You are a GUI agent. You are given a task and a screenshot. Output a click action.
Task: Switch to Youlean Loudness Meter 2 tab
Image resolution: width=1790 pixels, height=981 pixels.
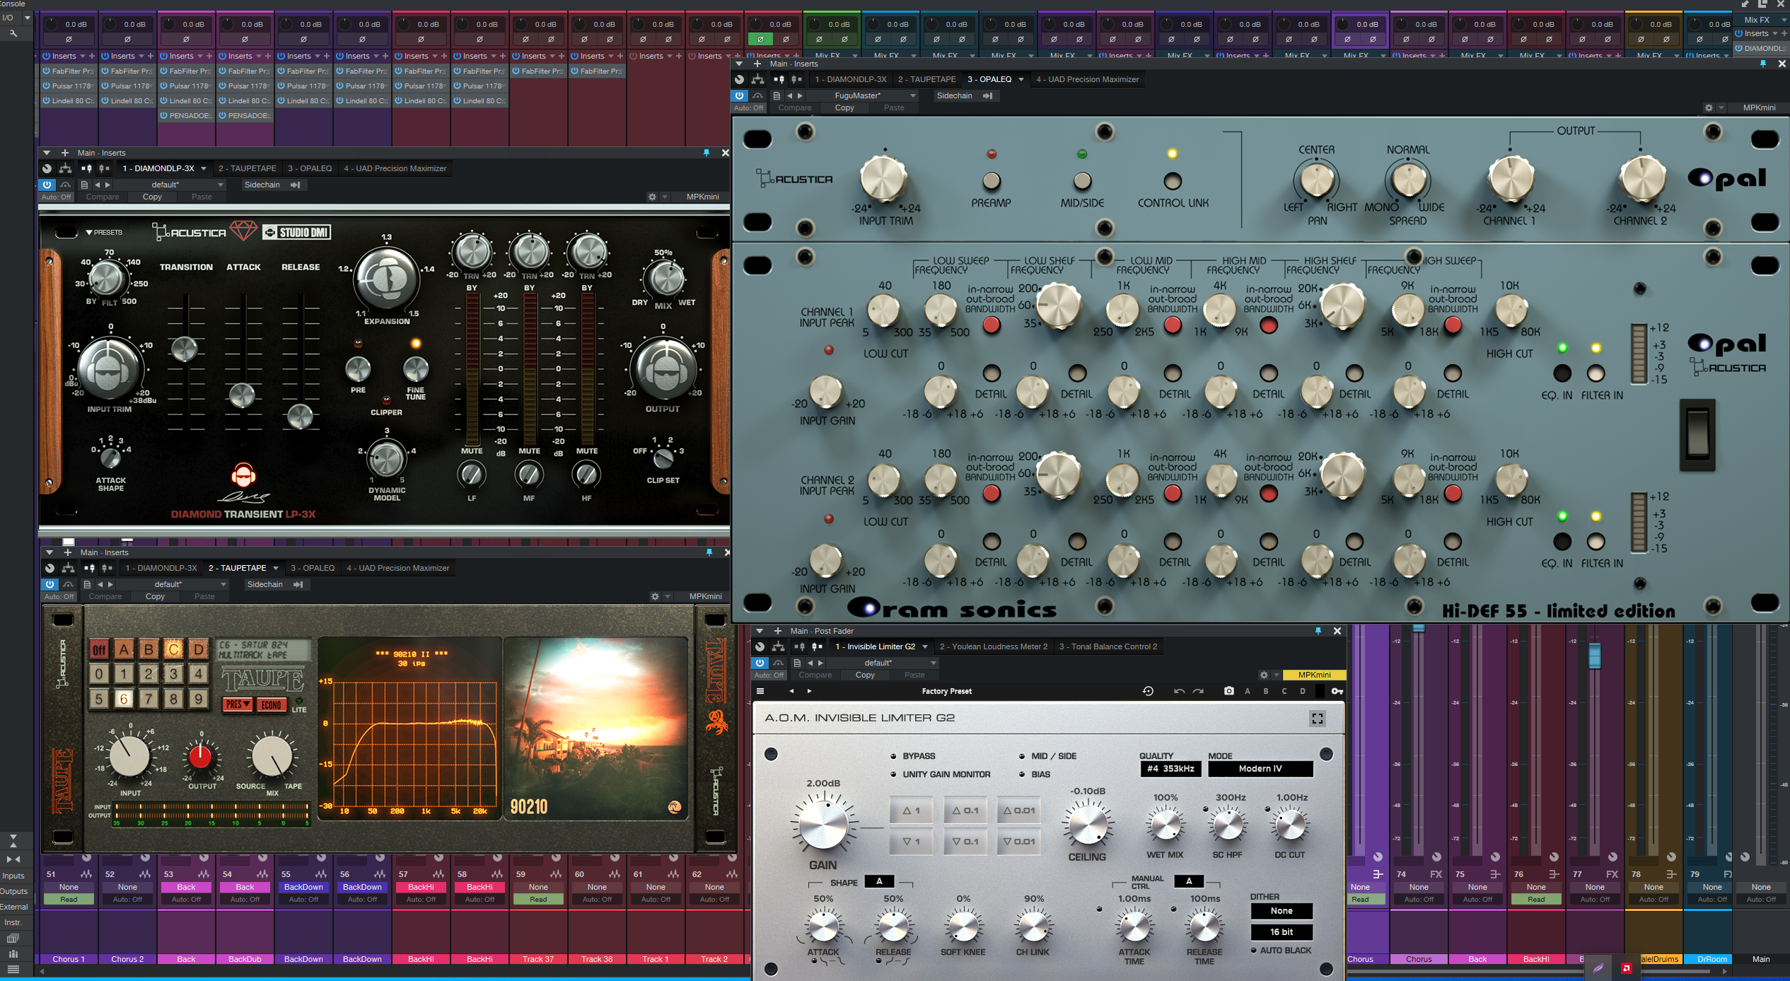point(993,646)
